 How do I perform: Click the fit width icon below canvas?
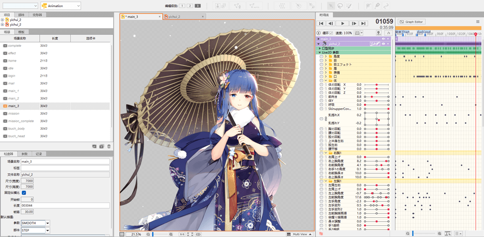198,234
